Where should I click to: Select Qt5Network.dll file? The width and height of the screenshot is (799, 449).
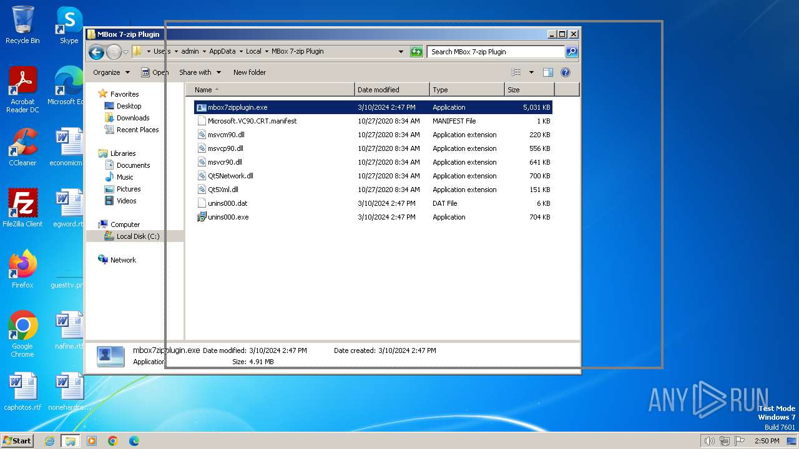(x=373, y=176)
